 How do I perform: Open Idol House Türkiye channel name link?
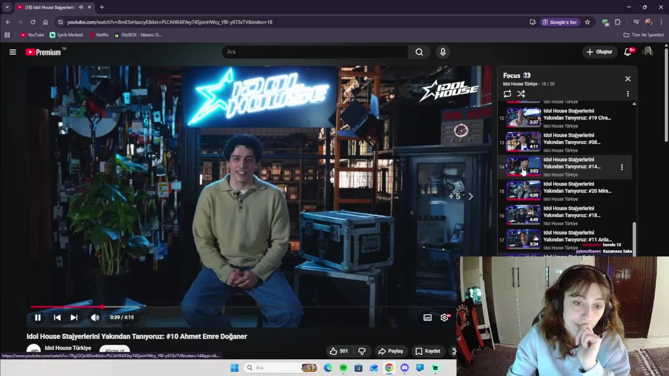tap(68, 348)
